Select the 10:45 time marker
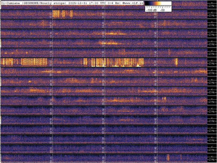217x163 pixels. tap(156, 63)
